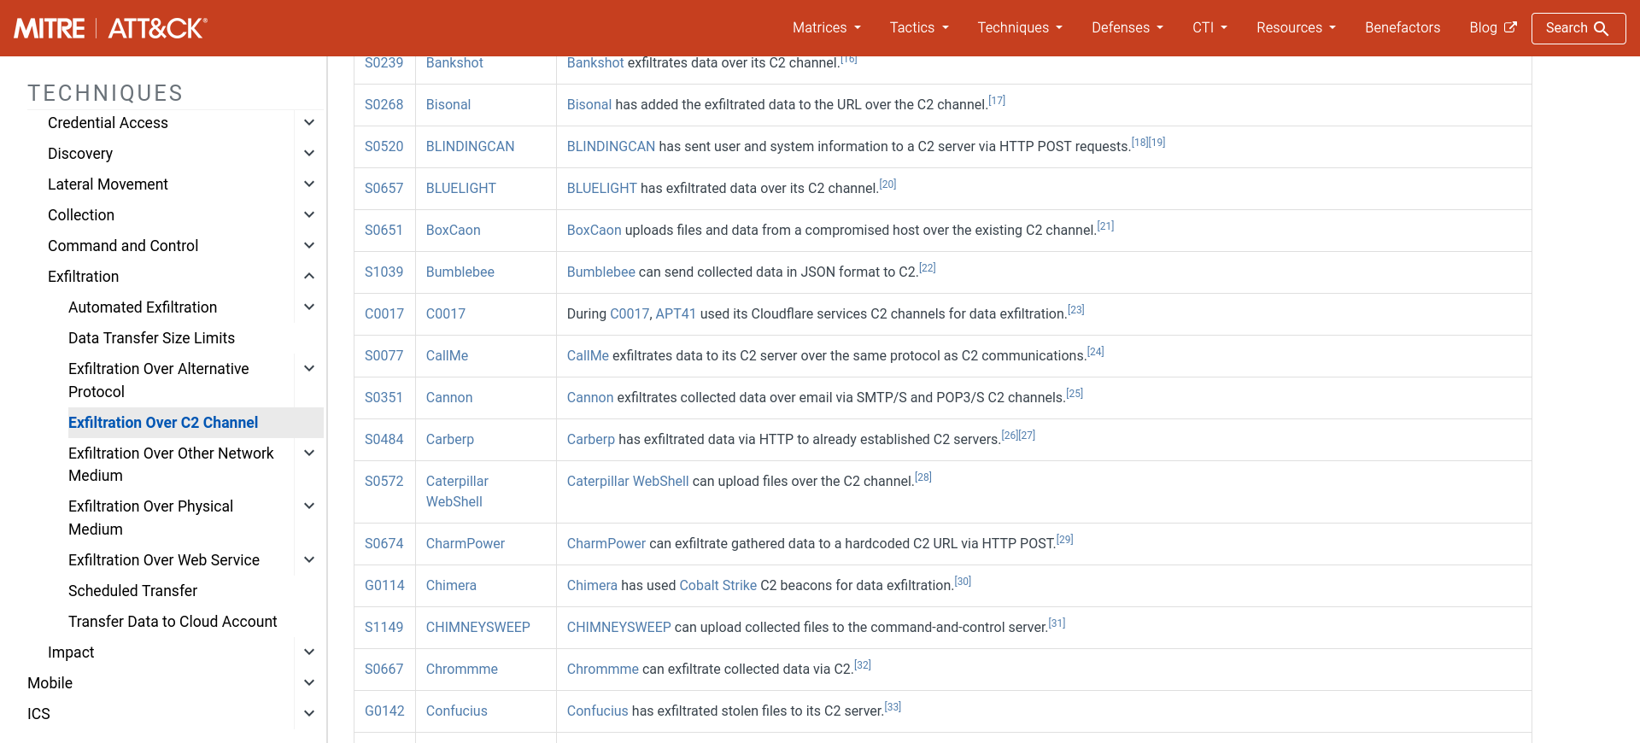Screen dimensions: 1640x743
Task: Select Transfer Data to Cloud Account
Action: [x=173, y=622]
